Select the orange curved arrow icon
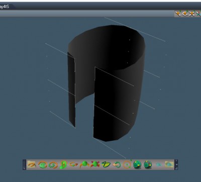Screen dimensions: 201x182 coord(74,165)
